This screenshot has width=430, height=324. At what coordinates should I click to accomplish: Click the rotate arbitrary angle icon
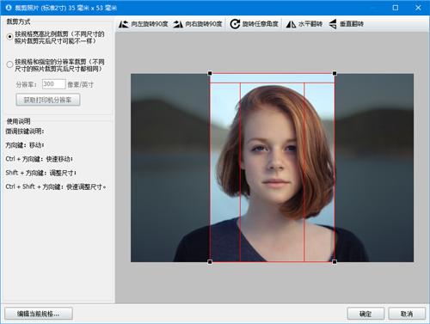tap(235, 24)
